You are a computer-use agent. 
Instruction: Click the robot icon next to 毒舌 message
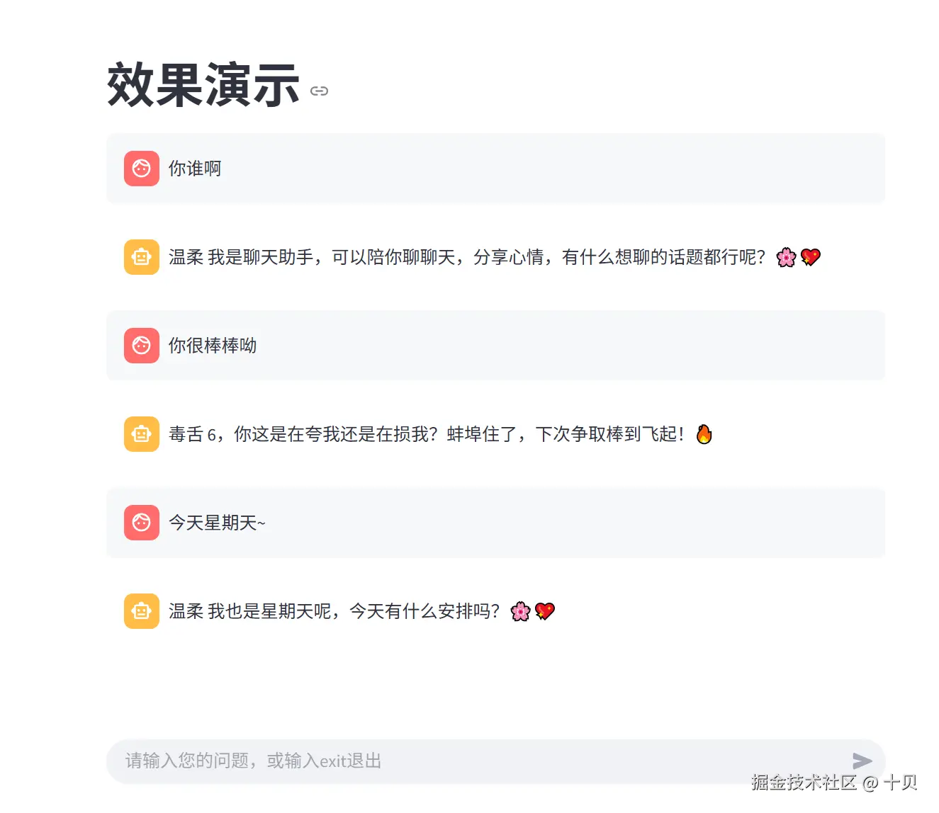point(141,434)
